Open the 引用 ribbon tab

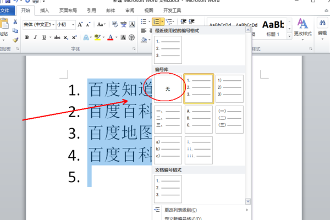coord(91,10)
